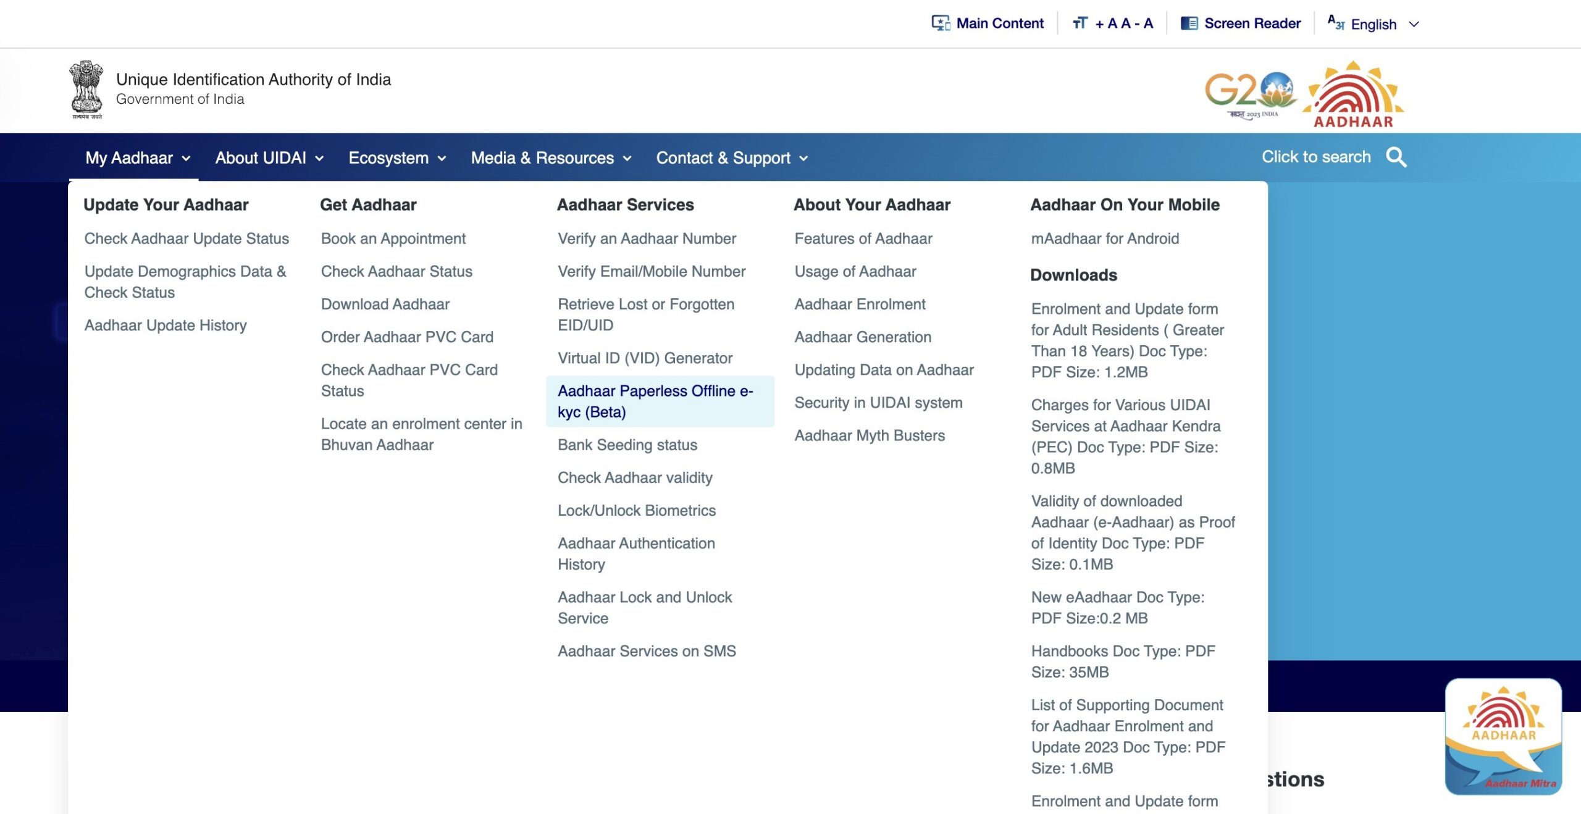
Task: Open Updating Data on Aadhaar
Action: (884, 369)
